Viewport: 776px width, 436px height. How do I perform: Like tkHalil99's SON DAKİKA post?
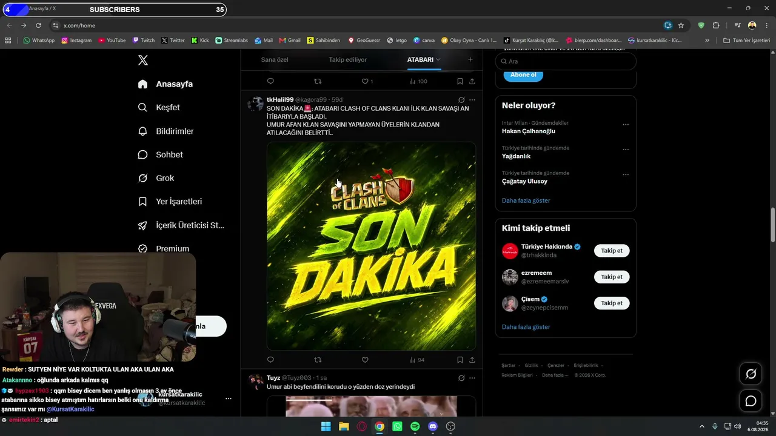tap(365, 360)
